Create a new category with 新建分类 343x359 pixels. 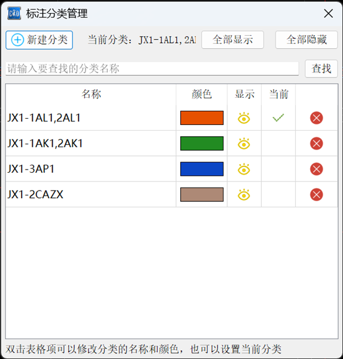click(x=40, y=40)
